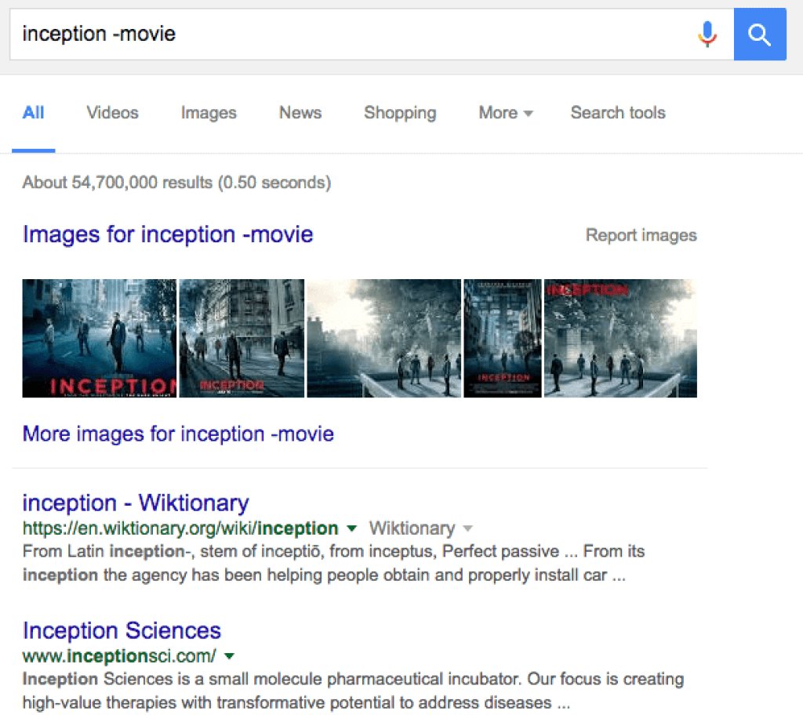Screen dimensions: 803x715
Task: Switch to the Videos tab
Action: pyautogui.click(x=112, y=113)
